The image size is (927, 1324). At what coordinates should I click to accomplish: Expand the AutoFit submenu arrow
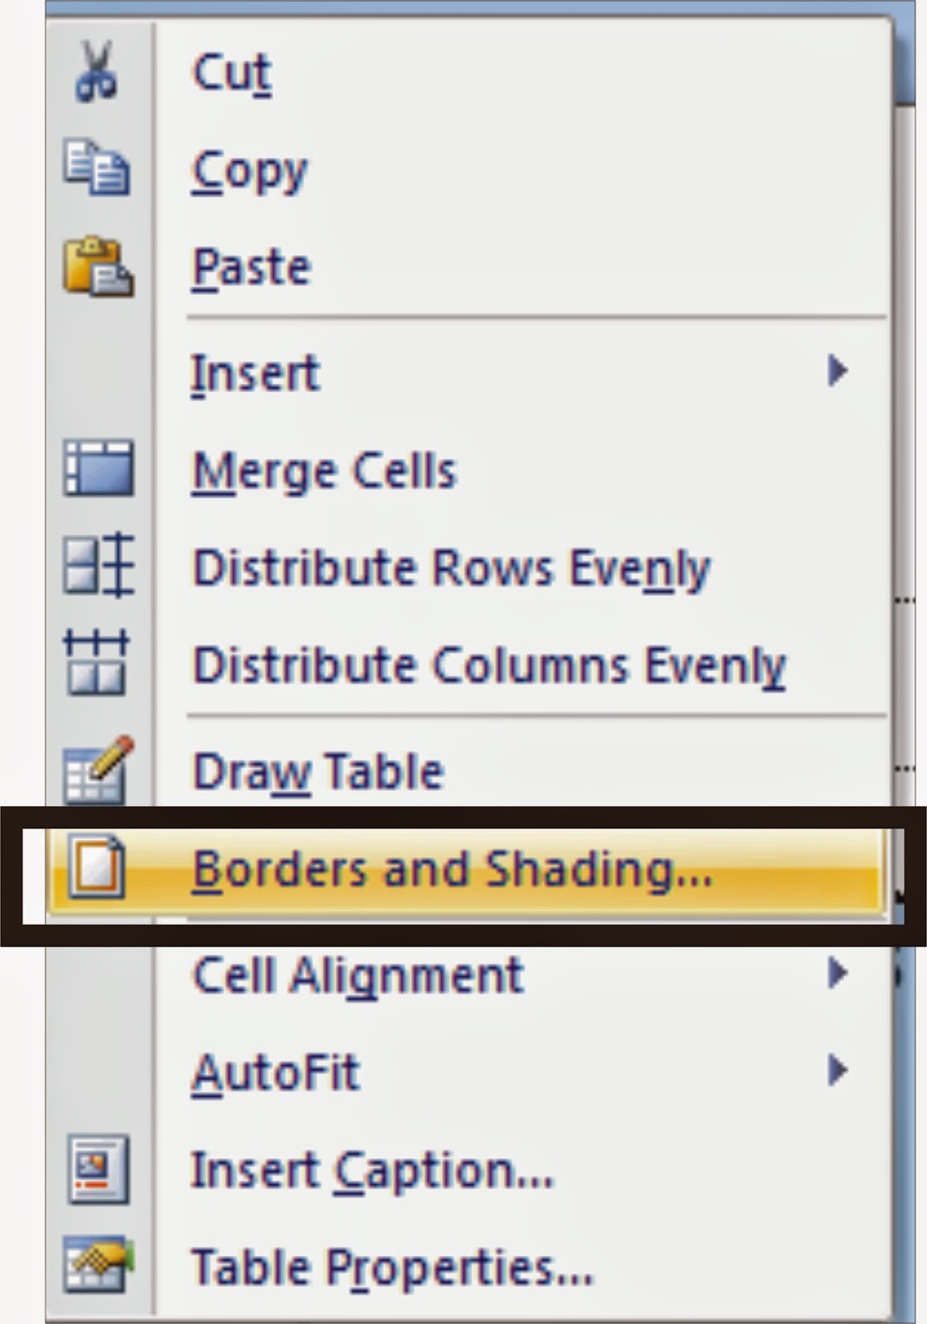click(x=838, y=1070)
